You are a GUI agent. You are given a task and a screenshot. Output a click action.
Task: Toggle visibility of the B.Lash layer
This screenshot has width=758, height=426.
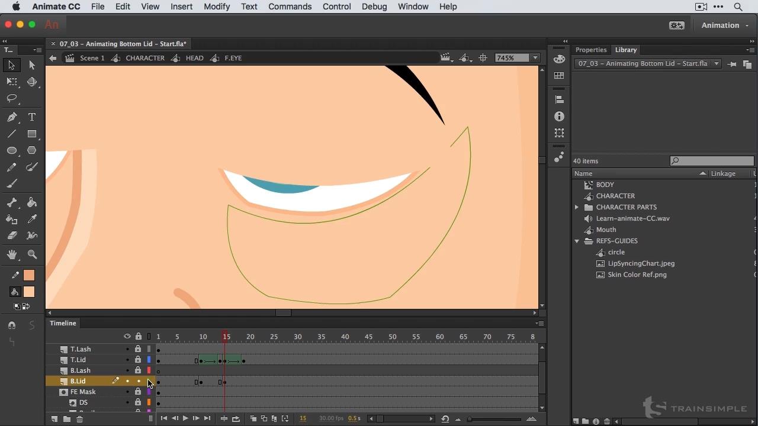pos(127,370)
